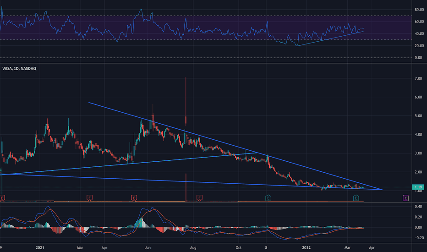
Task: Click the -0.20 MACD axis value
Action: (418, 237)
